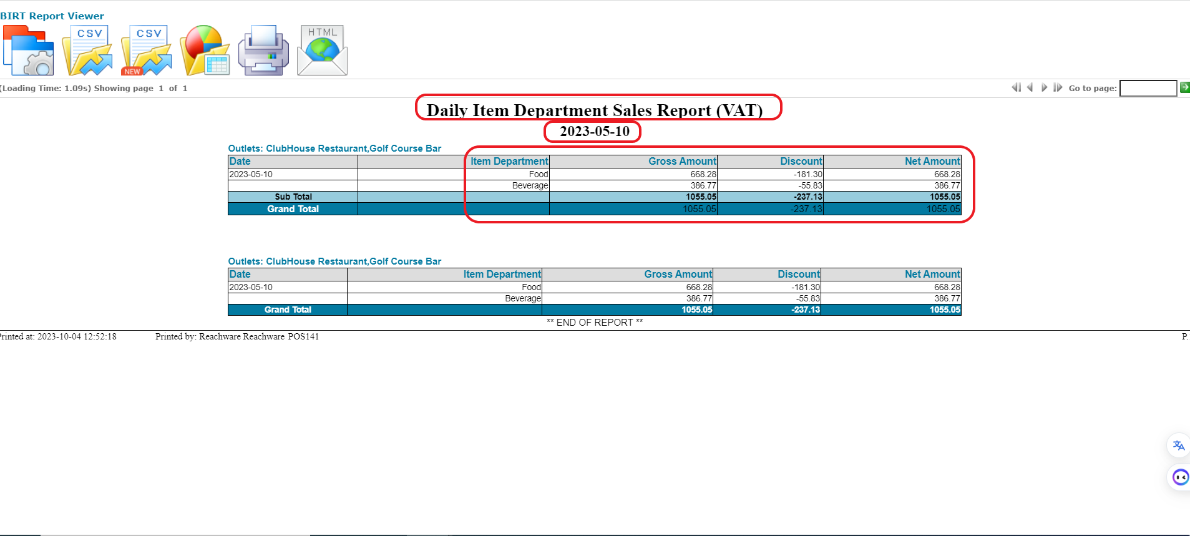
Task: Click the END OF REPORT text
Action: click(x=595, y=323)
